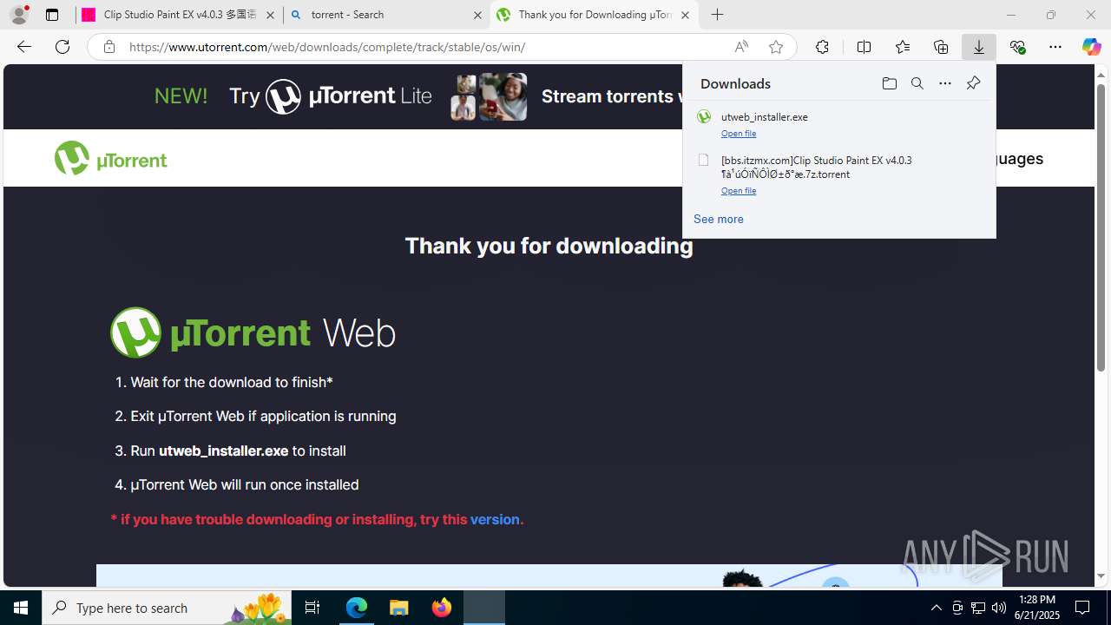The height and width of the screenshot is (625, 1111).
Task: Launch Firefox from the taskbar
Action: coord(441,608)
